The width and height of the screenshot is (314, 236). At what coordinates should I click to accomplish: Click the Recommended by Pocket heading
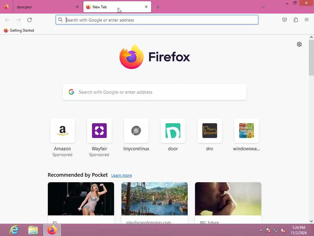[78, 175]
